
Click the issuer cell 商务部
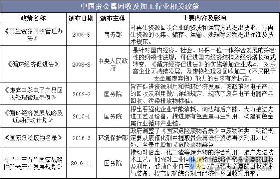coord(113,35)
